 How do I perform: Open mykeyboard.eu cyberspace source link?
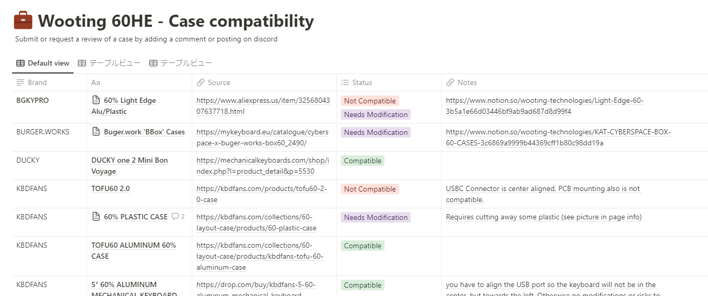(263, 138)
